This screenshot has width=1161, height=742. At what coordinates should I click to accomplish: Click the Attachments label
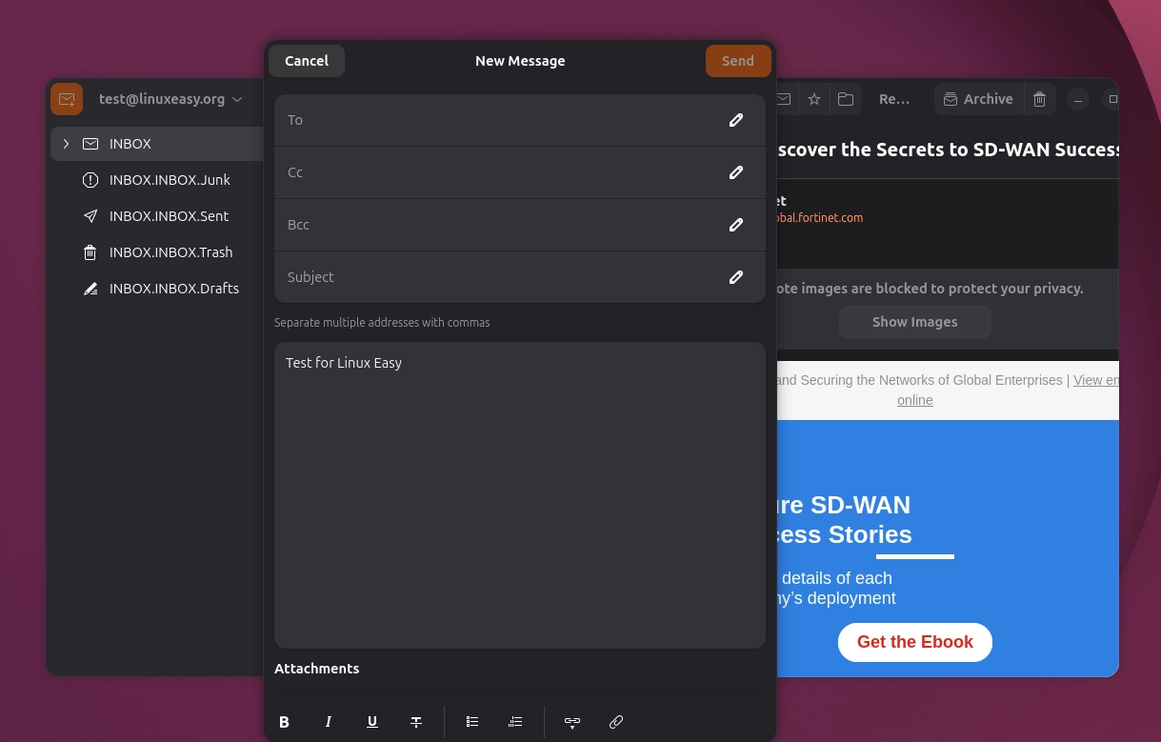coord(317,669)
